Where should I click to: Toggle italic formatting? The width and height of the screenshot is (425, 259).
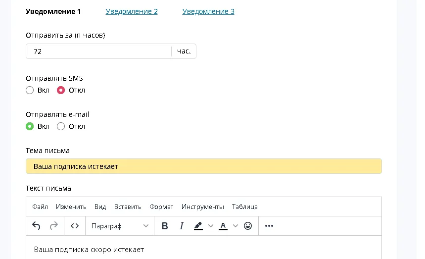(x=182, y=226)
